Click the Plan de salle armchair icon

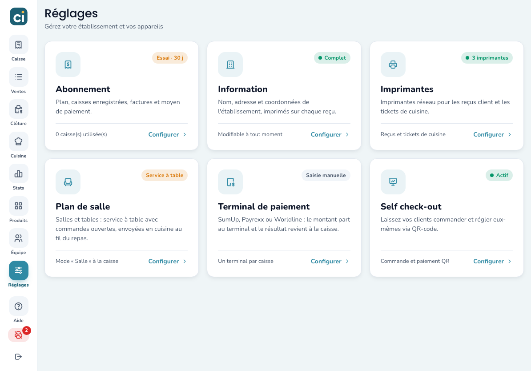pyautogui.click(x=68, y=182)
